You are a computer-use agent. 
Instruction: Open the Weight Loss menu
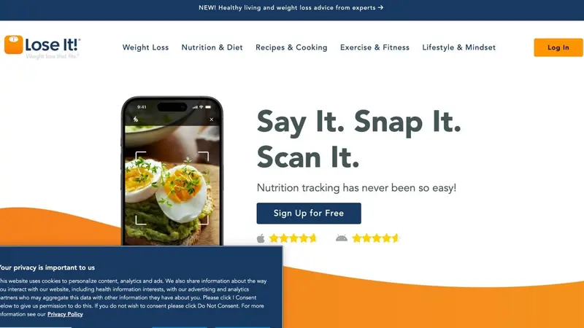(145, 47)
